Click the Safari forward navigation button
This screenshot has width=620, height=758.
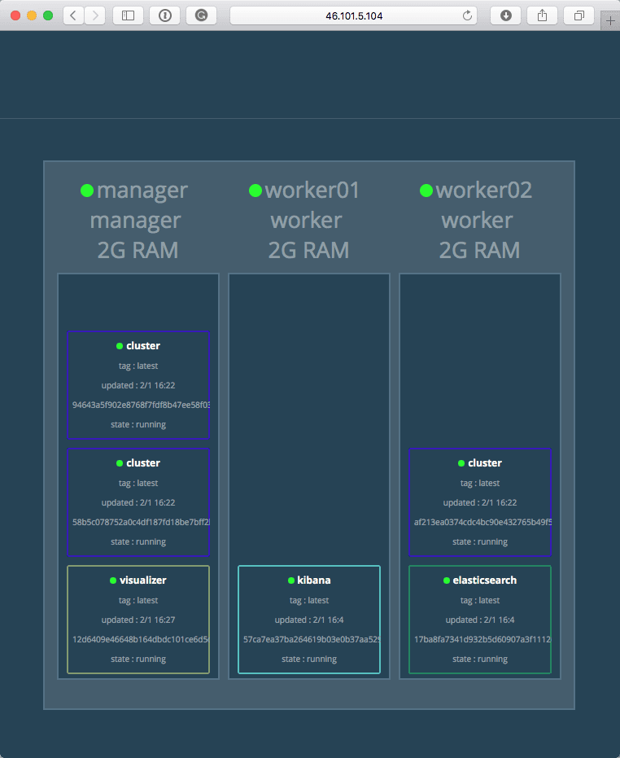(95, 15)
